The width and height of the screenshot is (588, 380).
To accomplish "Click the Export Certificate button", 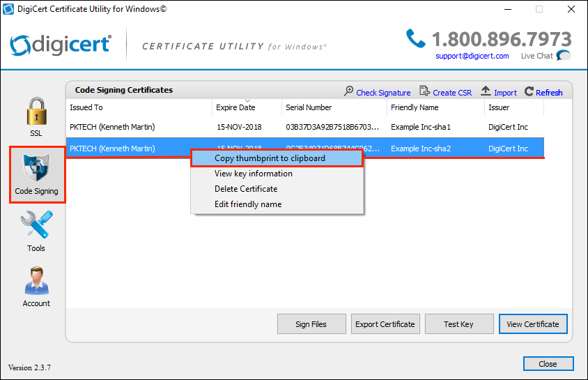I will [385, 324].
